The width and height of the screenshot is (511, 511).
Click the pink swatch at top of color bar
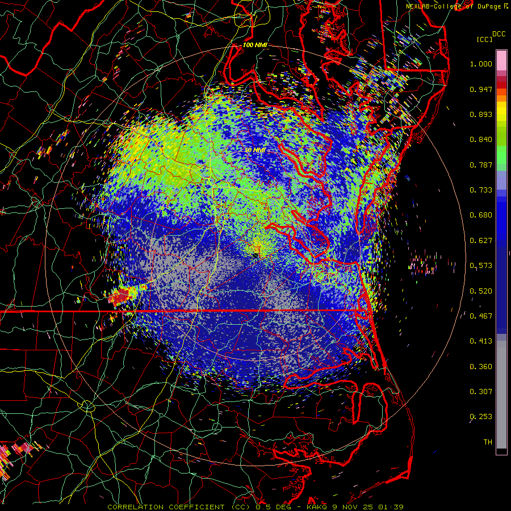[x=501, y=60]
